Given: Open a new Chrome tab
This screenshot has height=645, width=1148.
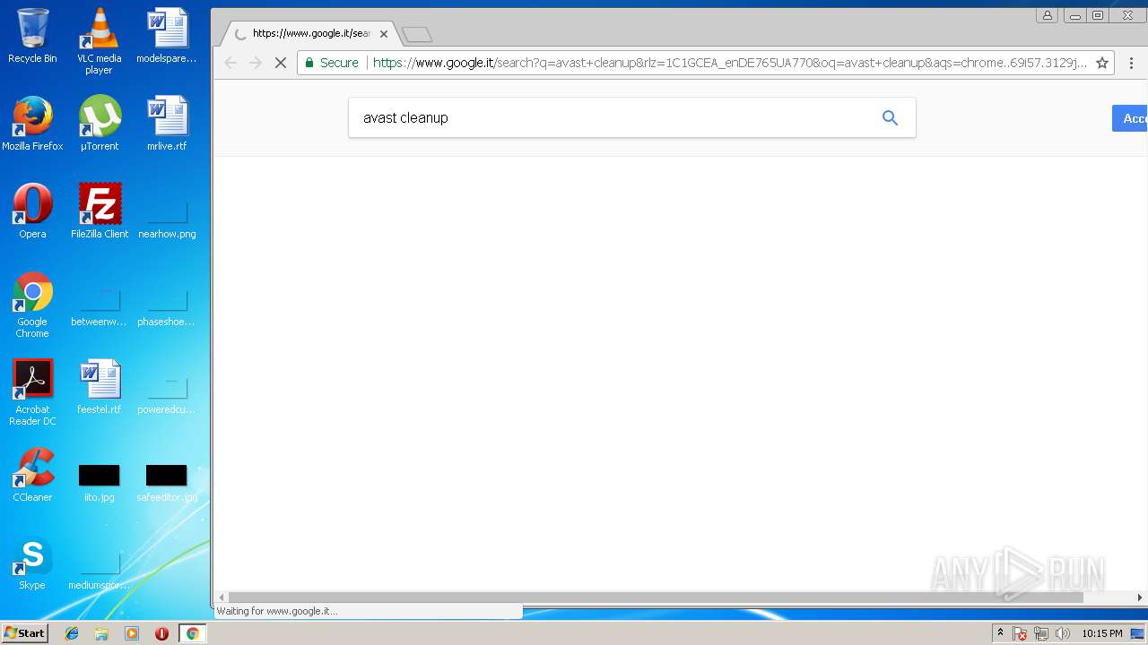Looking at the screenshot, I should [x=417, y=35].
